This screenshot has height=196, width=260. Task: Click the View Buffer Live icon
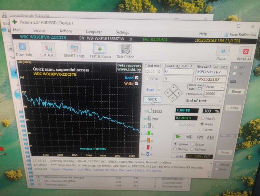click(226, 34)
